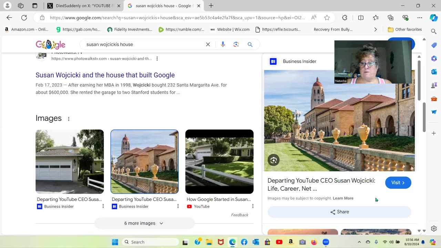Click the Share button in the preview panel
The height and width of the screenshot is (248, 441).
(339, 212)
